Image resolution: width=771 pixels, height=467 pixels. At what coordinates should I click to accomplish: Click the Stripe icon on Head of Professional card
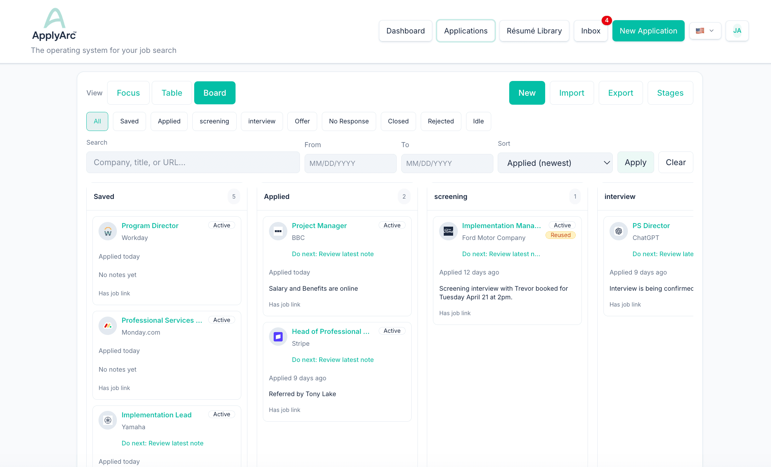[278, 337]
